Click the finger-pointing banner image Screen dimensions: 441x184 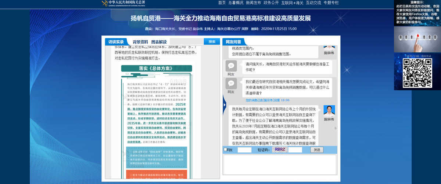tap(417, 40)
